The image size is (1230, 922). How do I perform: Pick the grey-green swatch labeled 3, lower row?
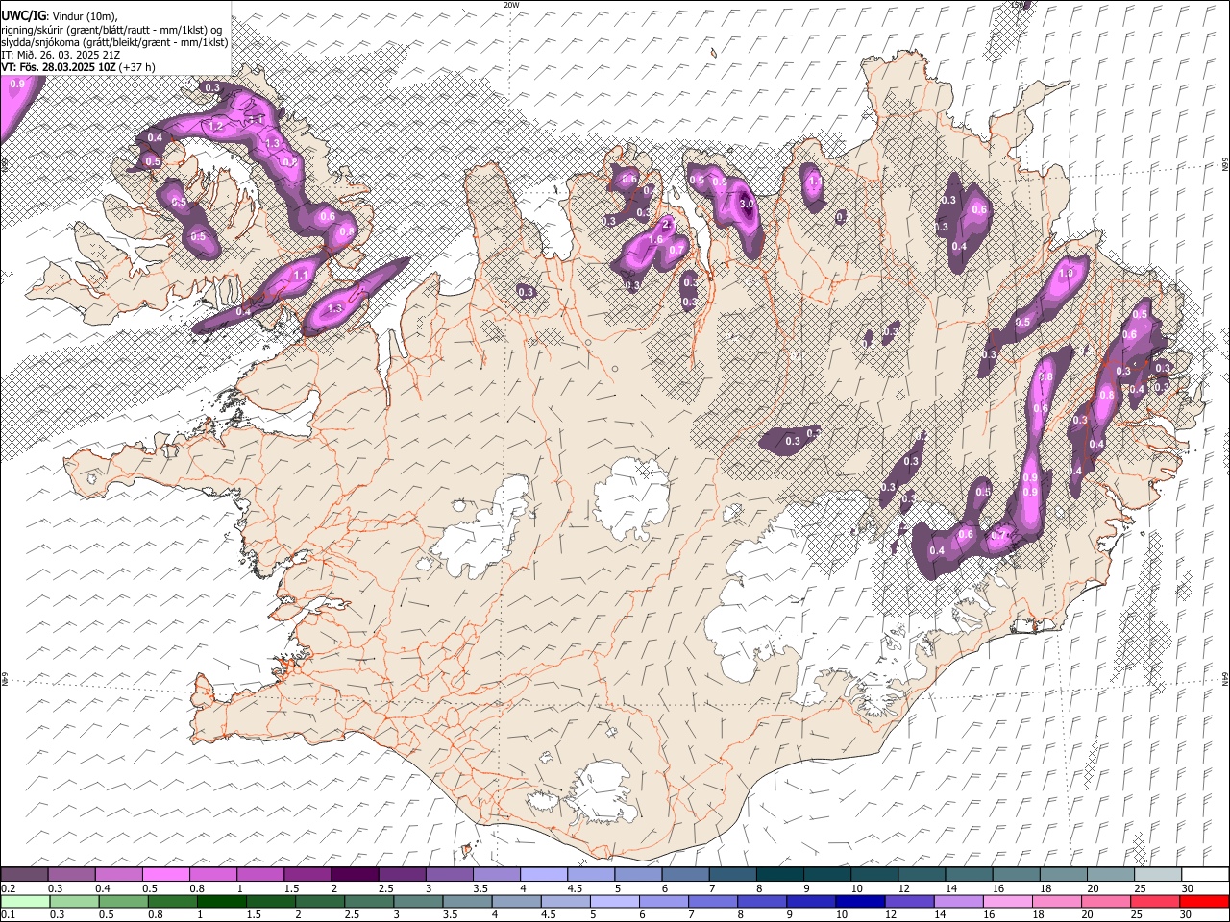point(417,901)
